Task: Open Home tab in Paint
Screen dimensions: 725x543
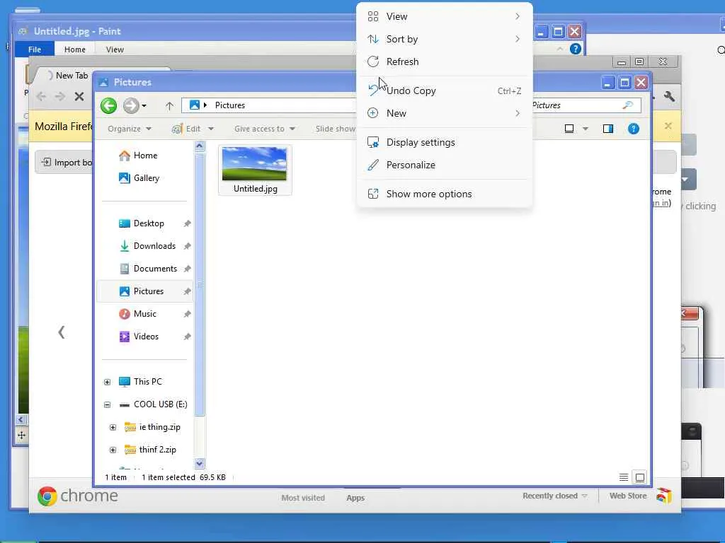Action: pos(75,49)
